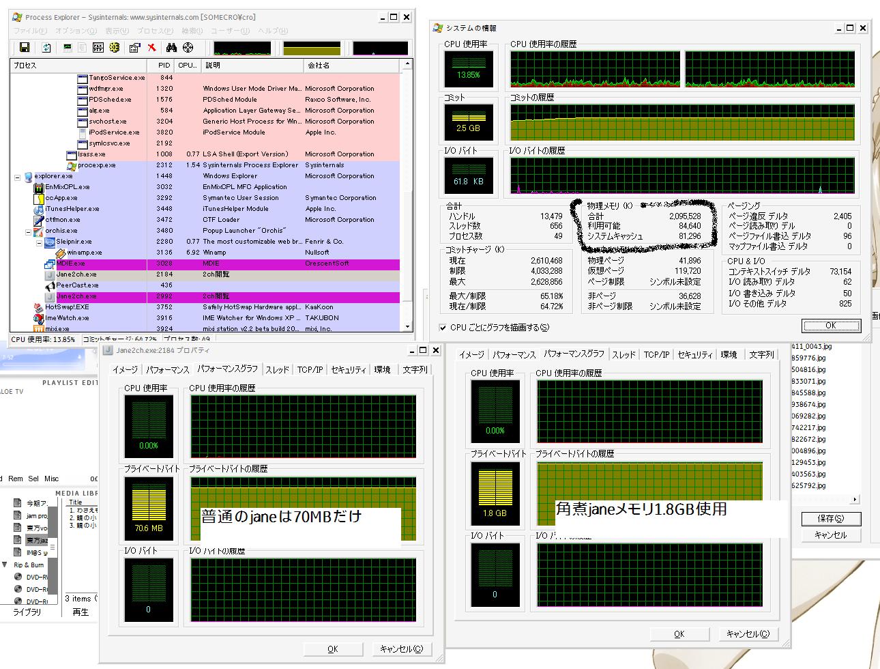Click the procexp.exe process icon

pos(72,165)
